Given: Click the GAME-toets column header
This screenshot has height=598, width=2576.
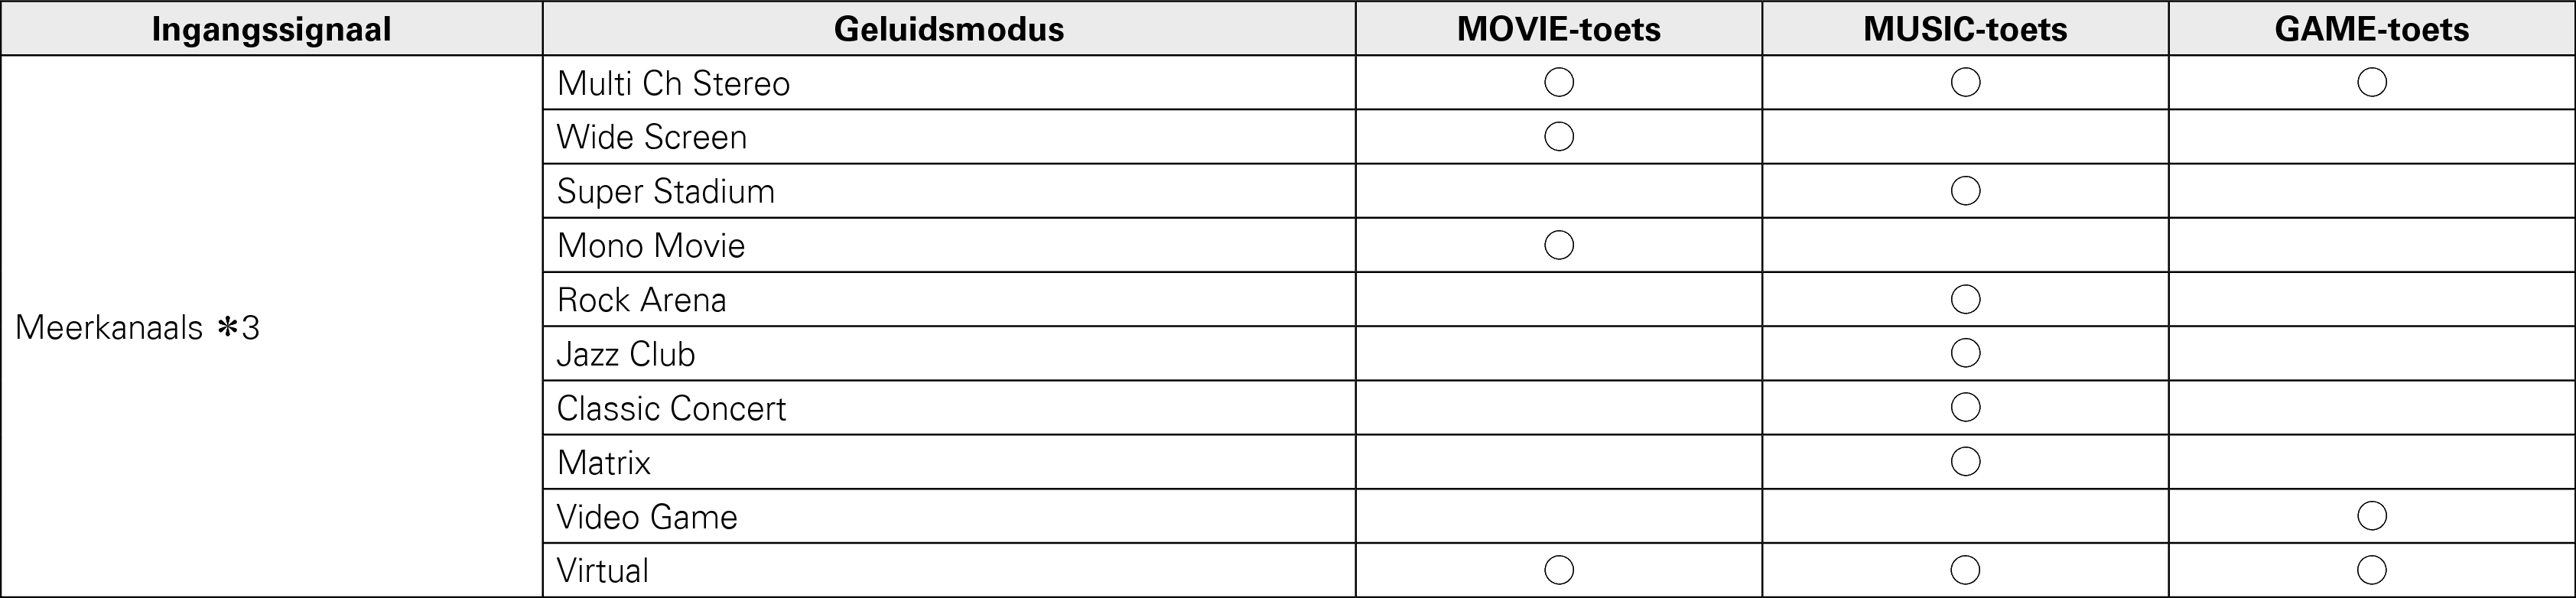Looking at the screenshot, I should tap(2371, 29).
